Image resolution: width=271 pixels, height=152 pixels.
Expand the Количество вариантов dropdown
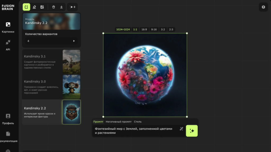coord(51,41)
